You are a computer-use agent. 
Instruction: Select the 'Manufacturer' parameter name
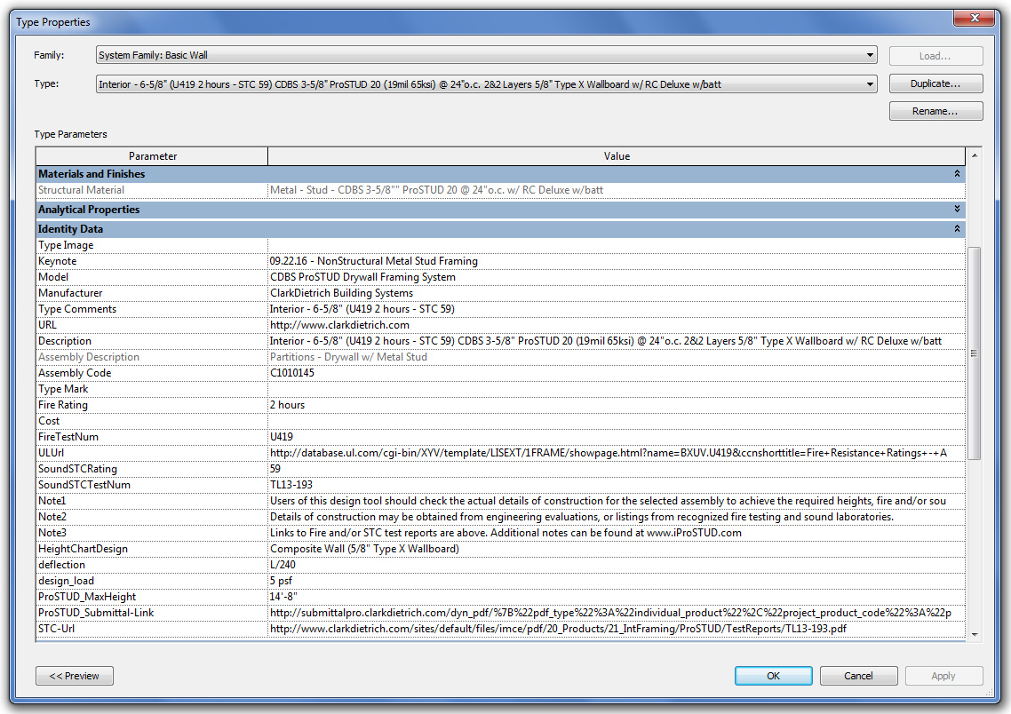point(70,293)
